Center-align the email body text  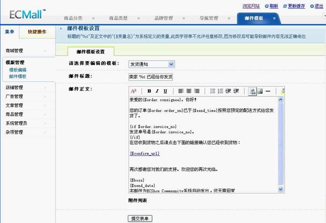189,91
